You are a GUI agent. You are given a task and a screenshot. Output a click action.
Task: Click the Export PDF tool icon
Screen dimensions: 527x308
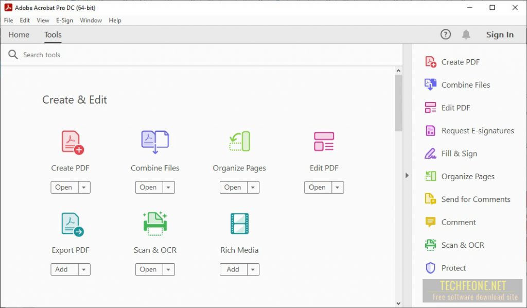[73, 224]
